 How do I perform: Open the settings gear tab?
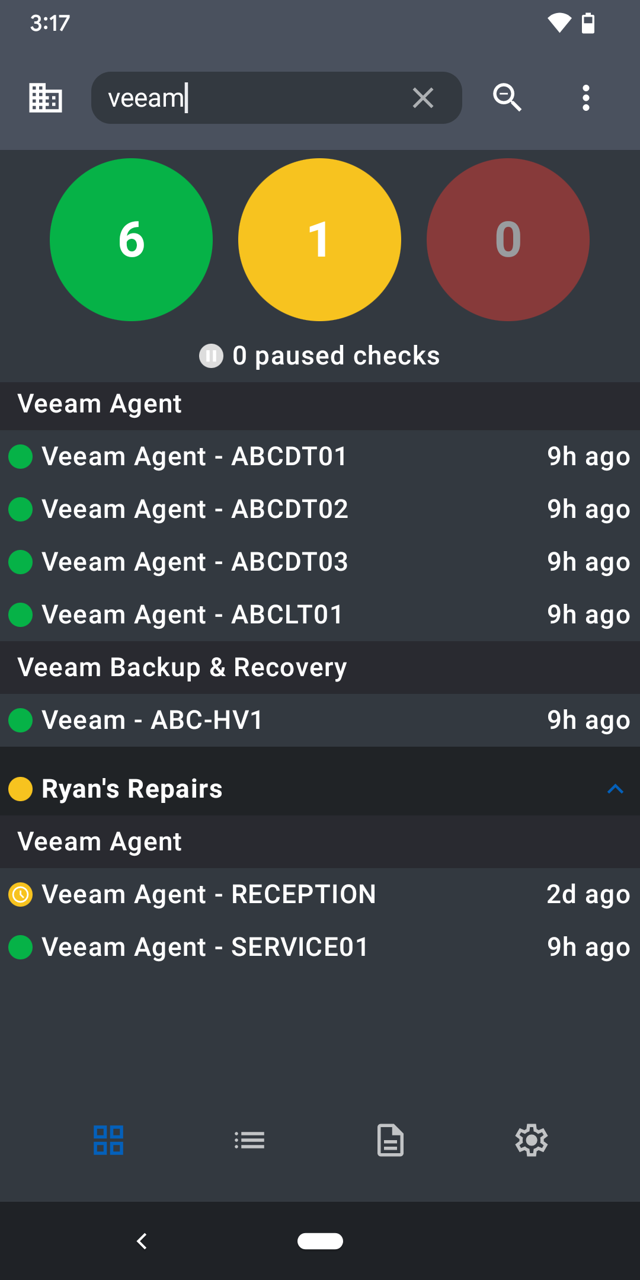pyautogui.click(x=532, y=1140)
